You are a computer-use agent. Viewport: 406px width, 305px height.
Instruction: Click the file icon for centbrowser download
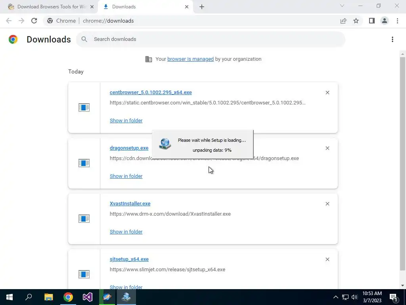click(x=84, y=107)
